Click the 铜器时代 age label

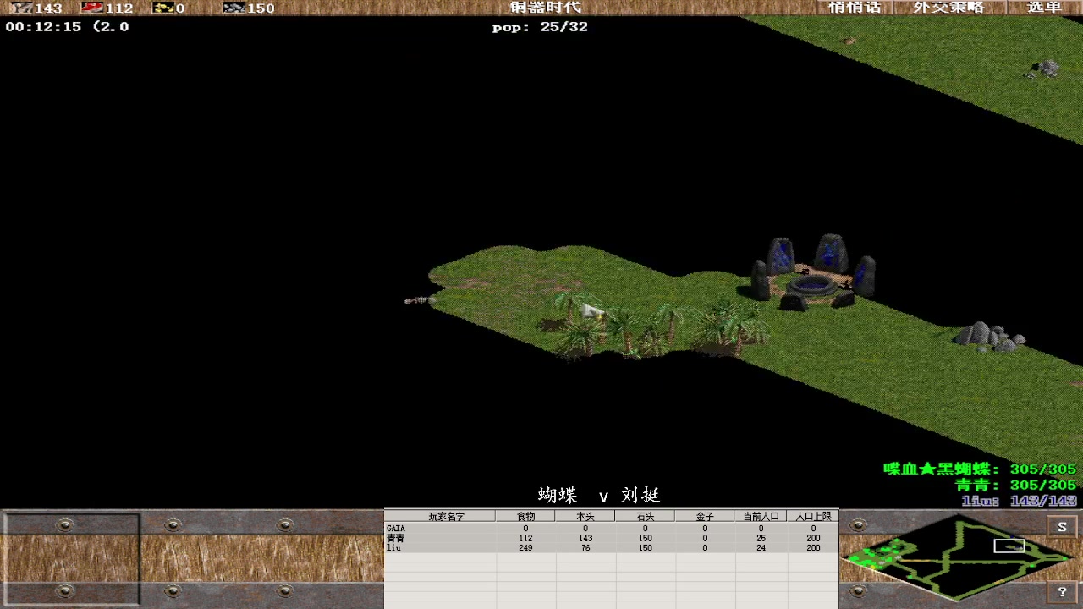coord(546,8)
